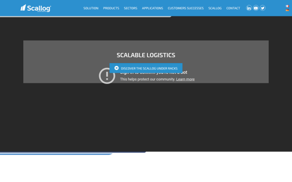Open the SCALLOG menu item
This screenshot has width=292, height=182.
[215, 8]
